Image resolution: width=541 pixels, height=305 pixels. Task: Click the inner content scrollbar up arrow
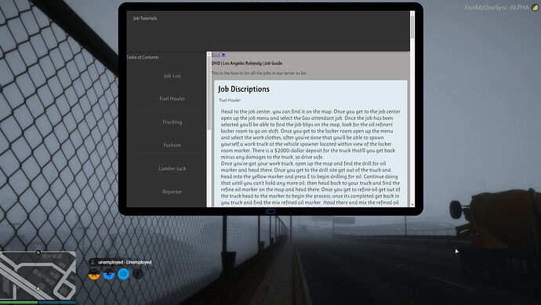(209, 54)
